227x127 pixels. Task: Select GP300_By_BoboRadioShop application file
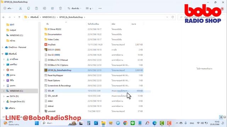[94, 70]
